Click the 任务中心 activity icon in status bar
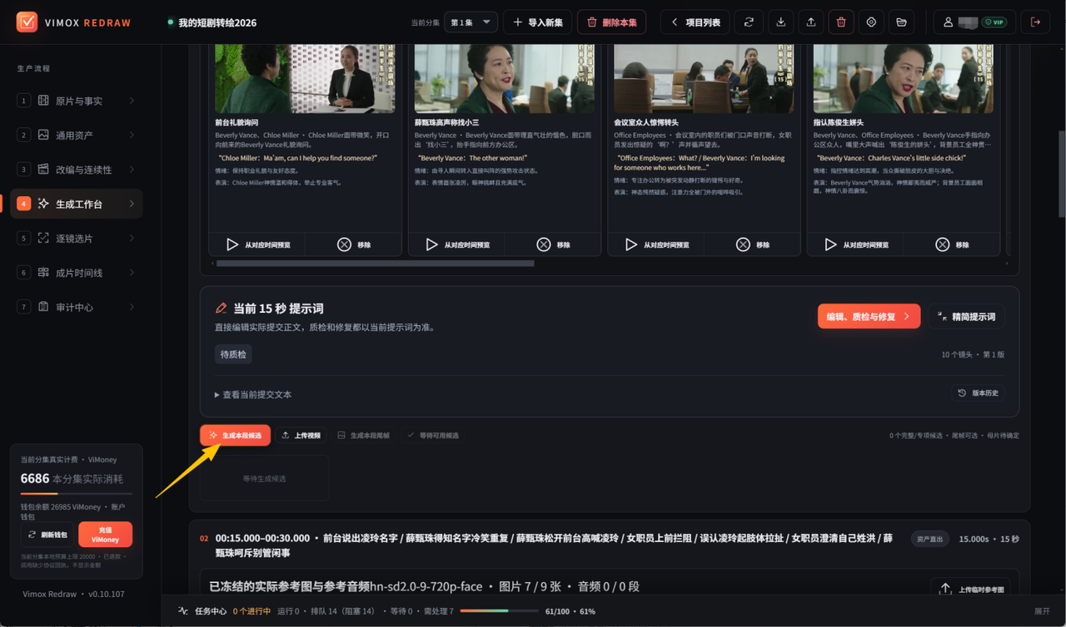 click(x=183, y=611)
